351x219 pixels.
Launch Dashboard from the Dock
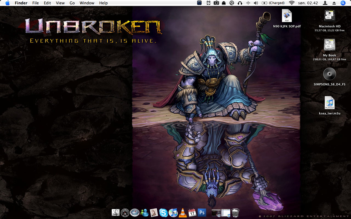[125, 212]
